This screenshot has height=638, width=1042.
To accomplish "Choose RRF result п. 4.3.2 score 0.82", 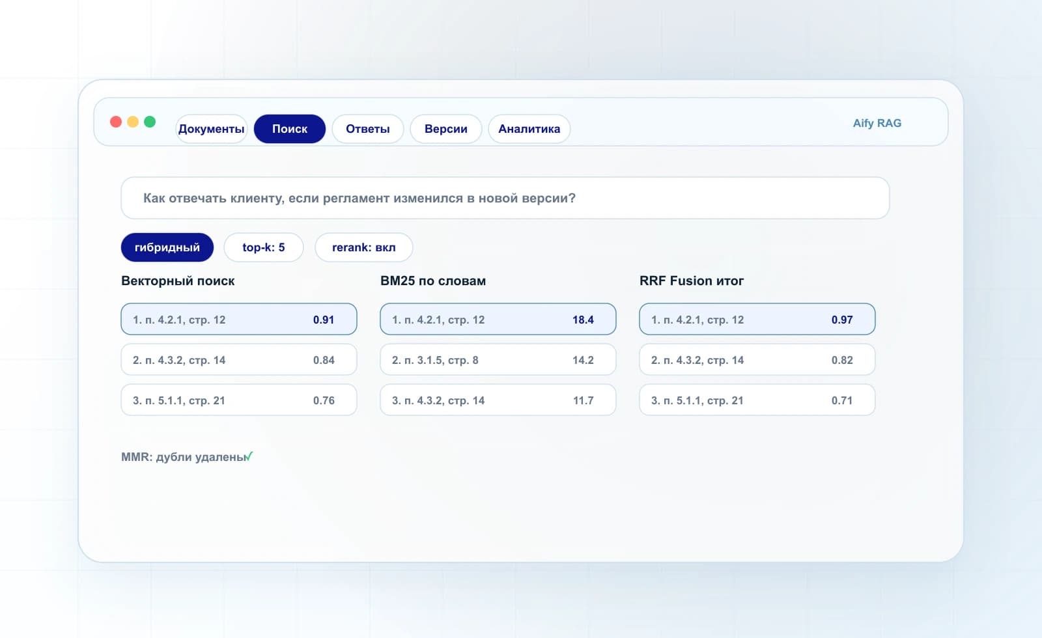I will click(757, 359).
